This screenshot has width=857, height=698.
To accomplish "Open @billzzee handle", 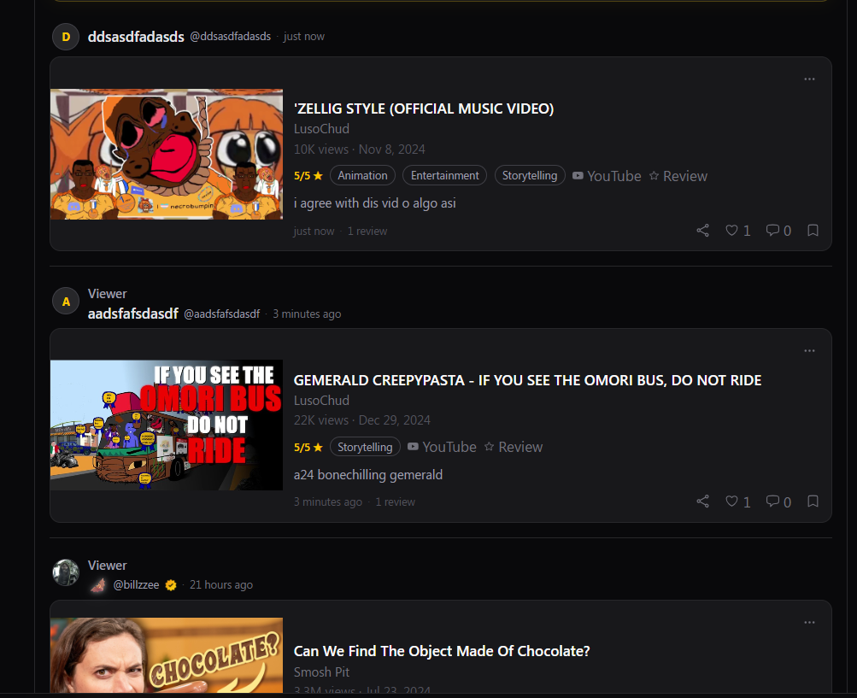I will (x=136, y=585).
